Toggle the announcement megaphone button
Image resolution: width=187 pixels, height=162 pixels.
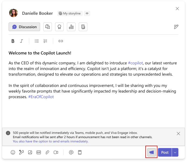152,152
